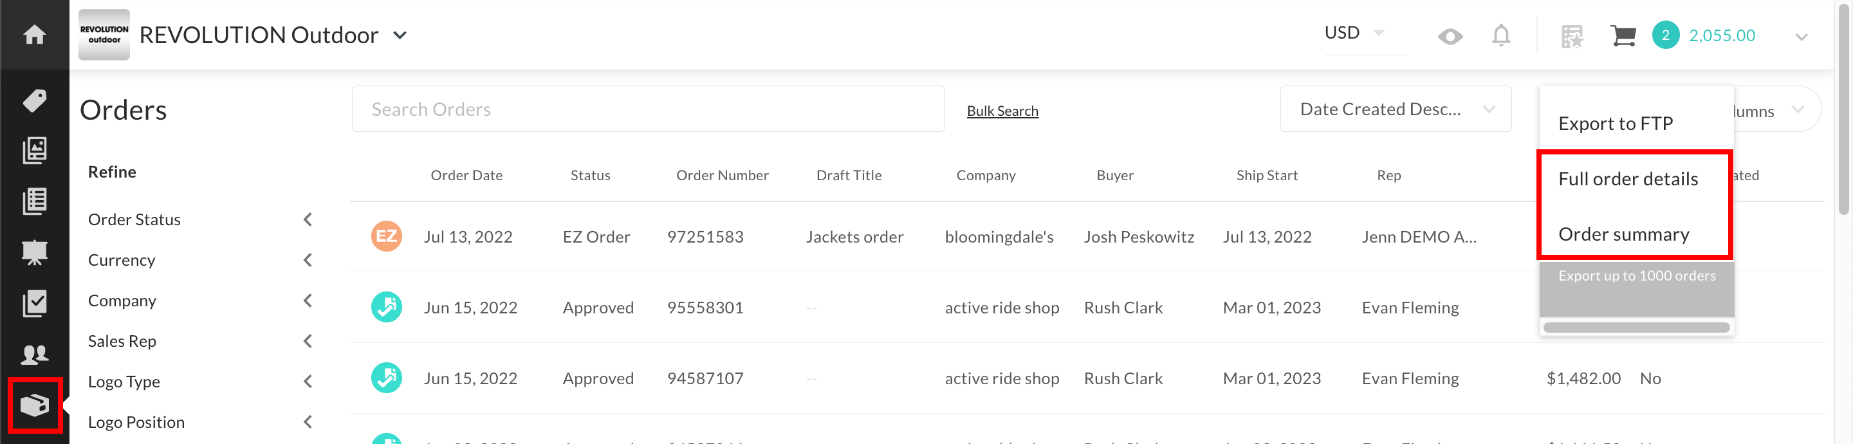Screen dimensions: 1853x444
Task: Click the Bulk Search link
Action: point(1002,111)
